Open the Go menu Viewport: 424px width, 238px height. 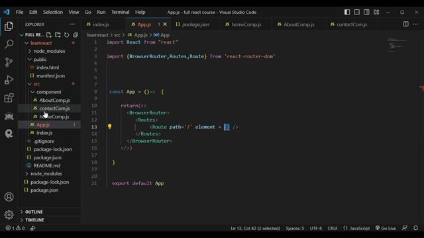point(88,12)
